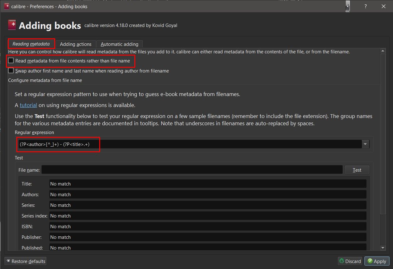Click the title bar grip with left arrow
393x269 pixels.
(x=347, y=6)
